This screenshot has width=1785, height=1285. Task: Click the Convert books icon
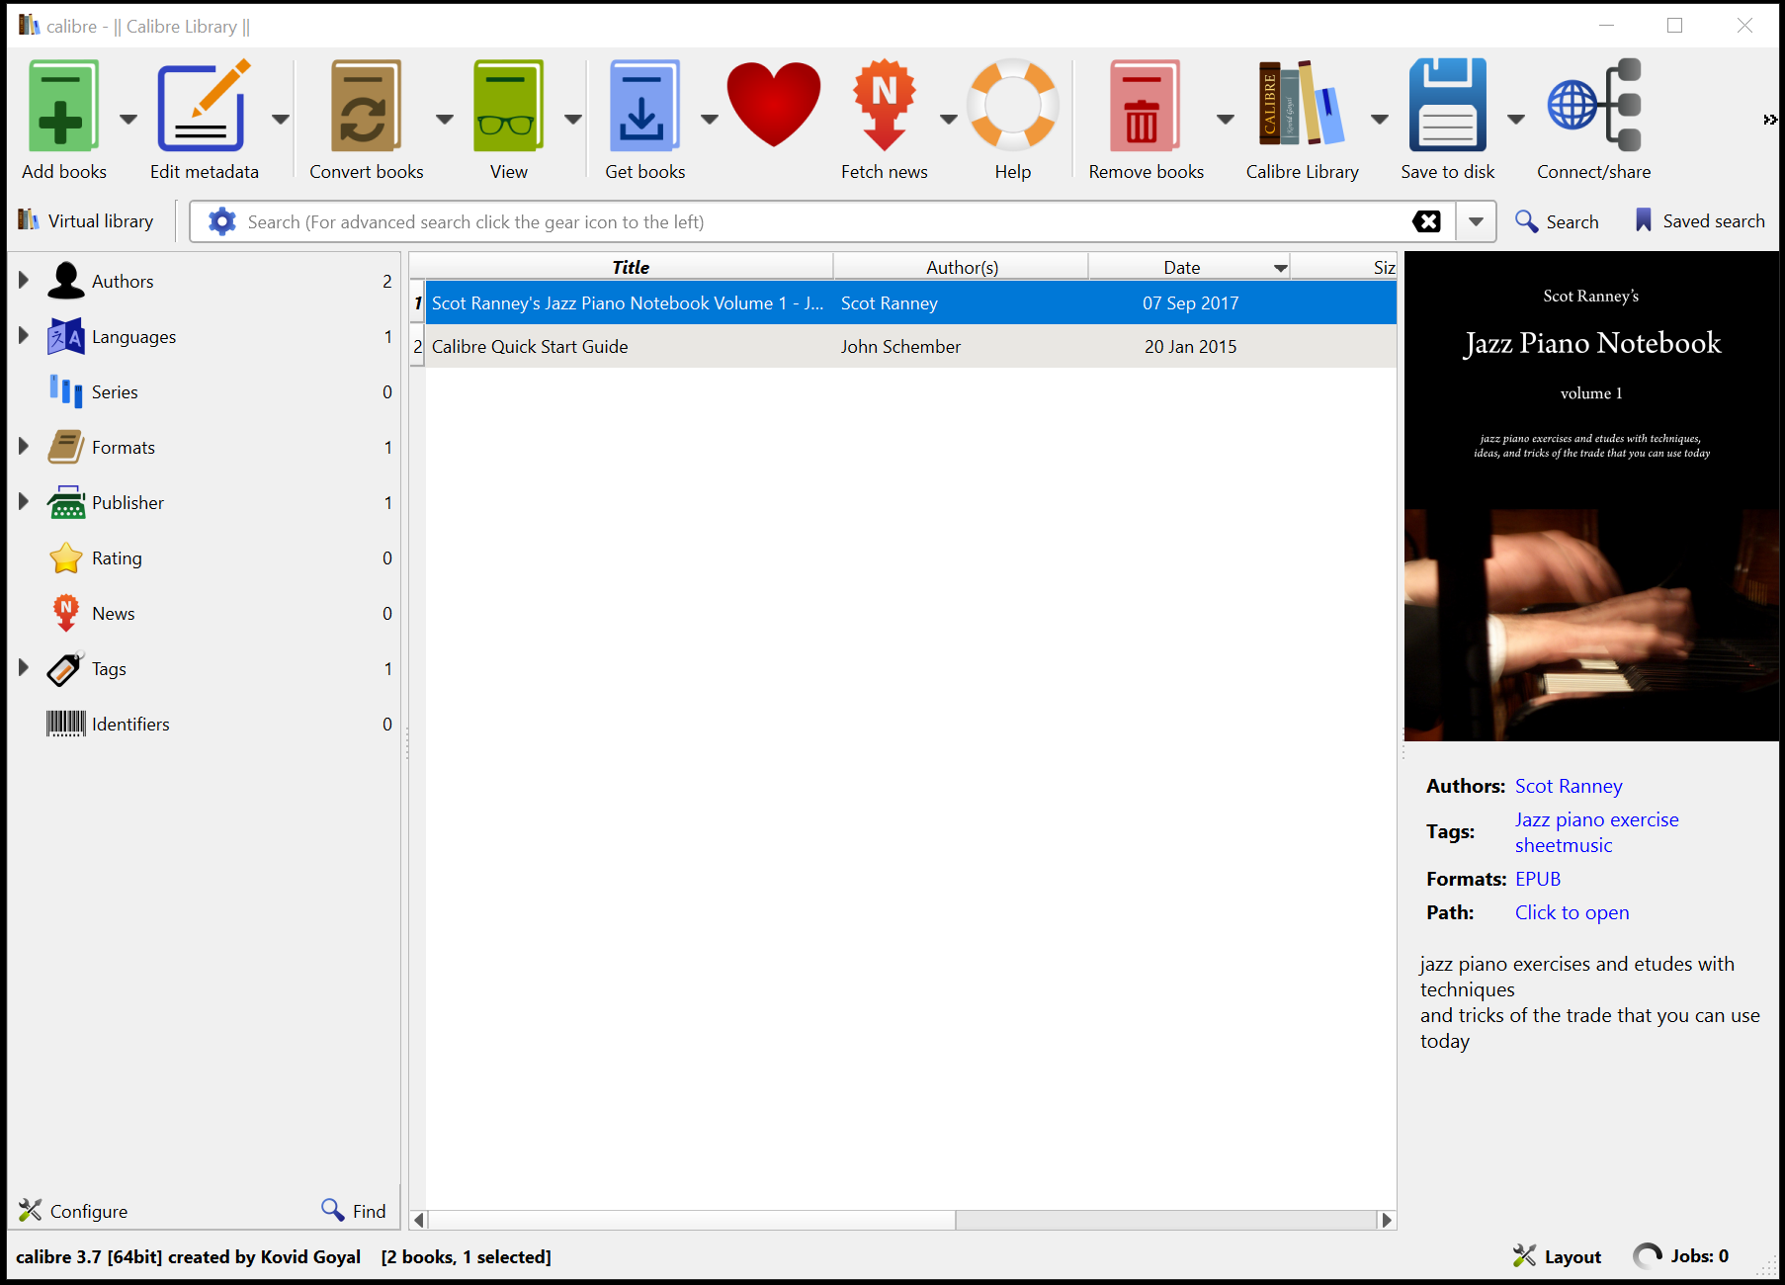[x=366, y=107]
